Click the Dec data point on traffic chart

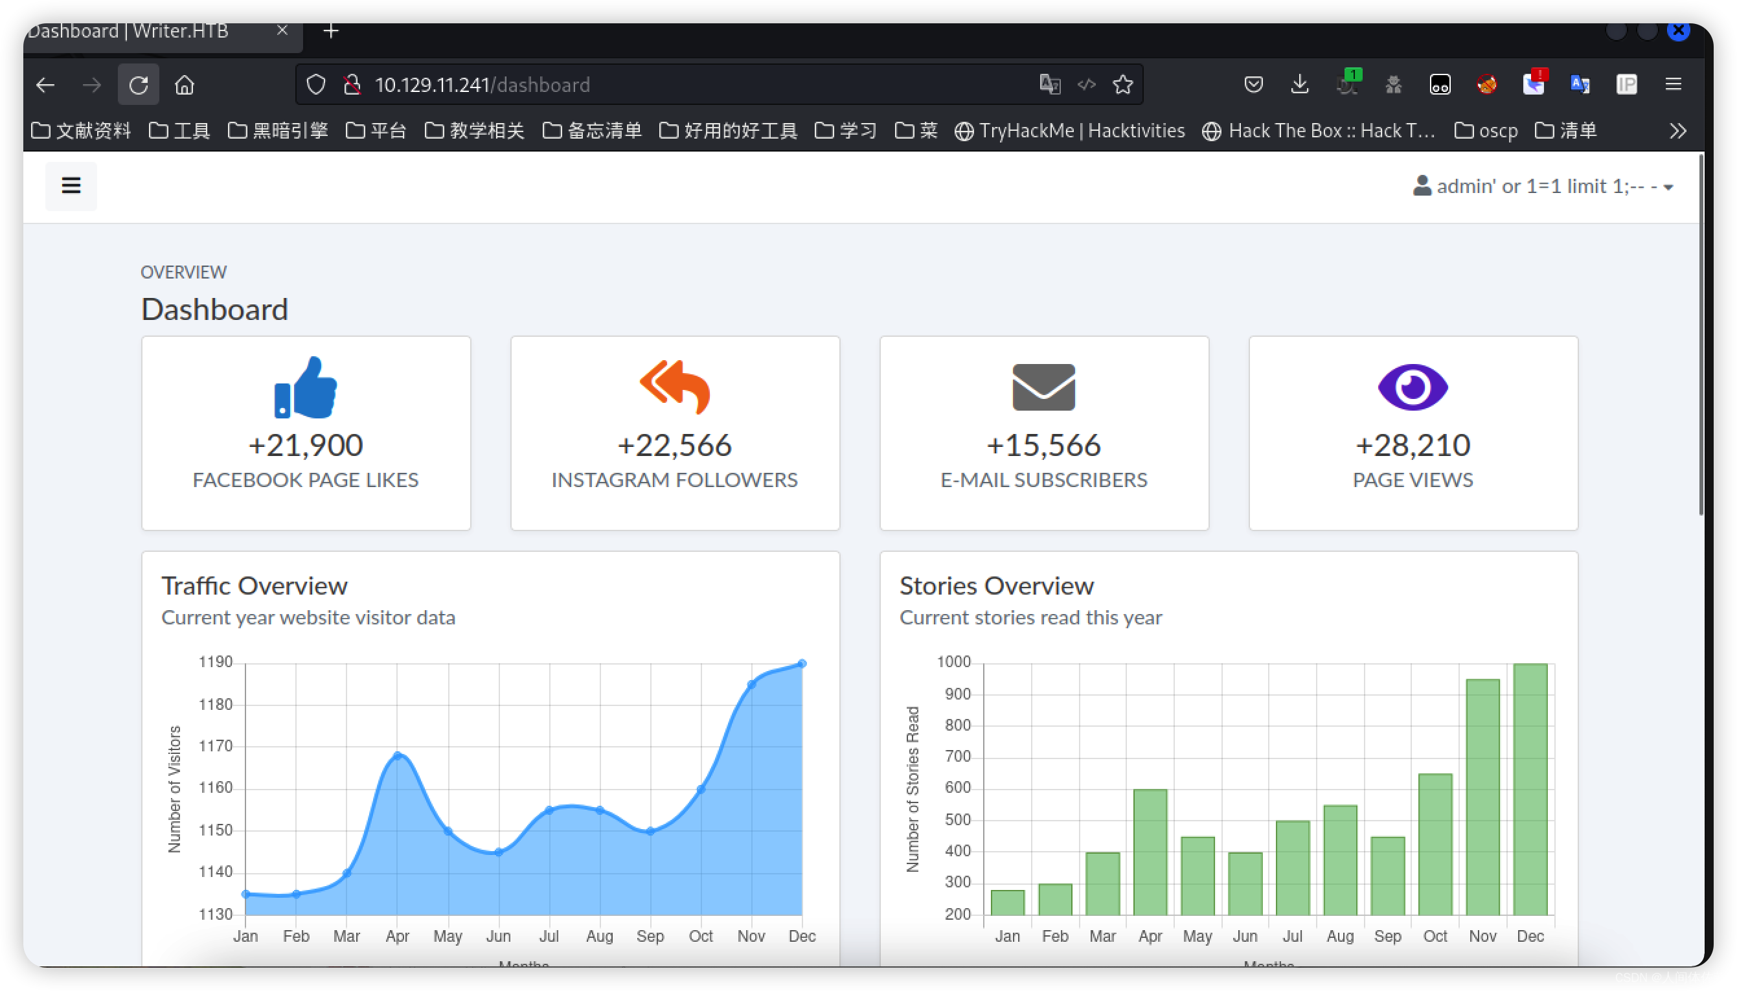pyautogui.click(x=802, y=664)
